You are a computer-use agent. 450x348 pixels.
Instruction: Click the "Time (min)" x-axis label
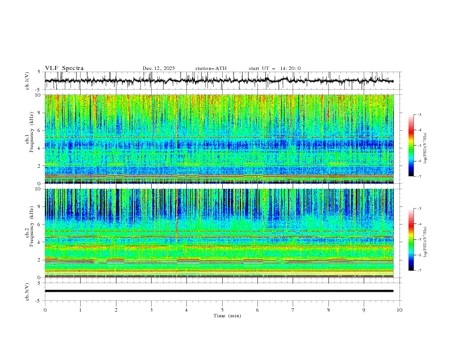coord(227,316)
